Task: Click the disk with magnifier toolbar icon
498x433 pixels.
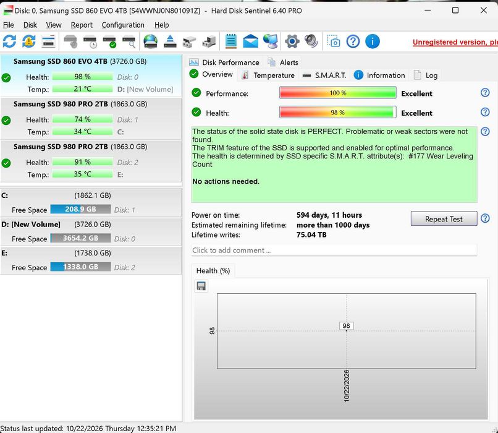Action: click(129, 41)
